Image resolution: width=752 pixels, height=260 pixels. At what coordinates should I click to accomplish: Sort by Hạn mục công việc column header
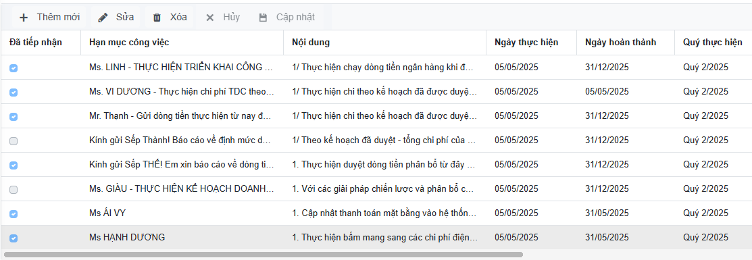[x=129, y=43]
